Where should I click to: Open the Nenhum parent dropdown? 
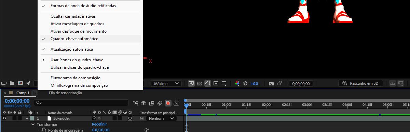[161, 118]
